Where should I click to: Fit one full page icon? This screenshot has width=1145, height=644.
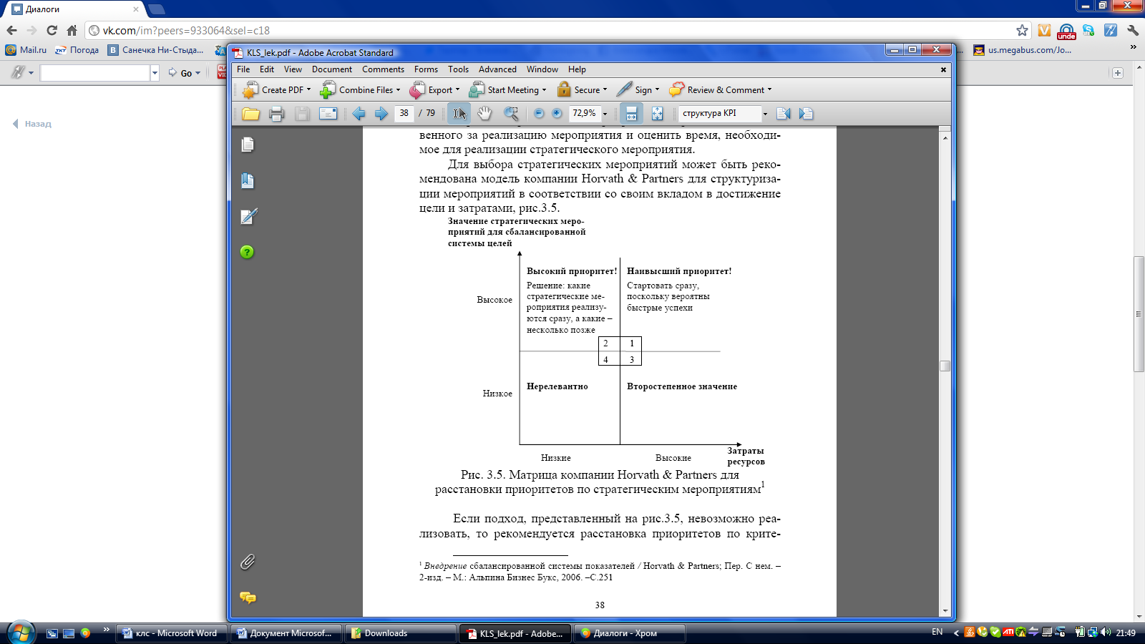(x=657, y=113)
